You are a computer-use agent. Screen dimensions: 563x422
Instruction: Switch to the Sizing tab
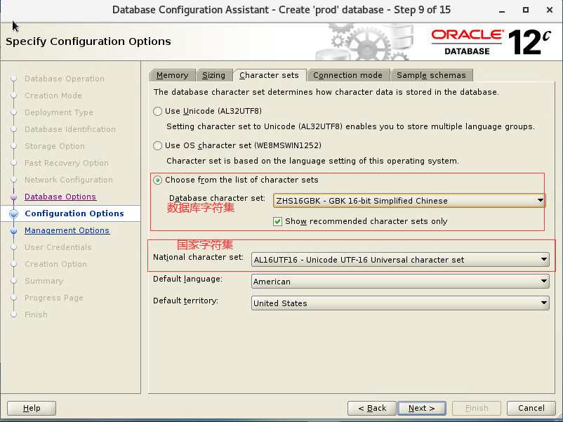coord(214,75)
